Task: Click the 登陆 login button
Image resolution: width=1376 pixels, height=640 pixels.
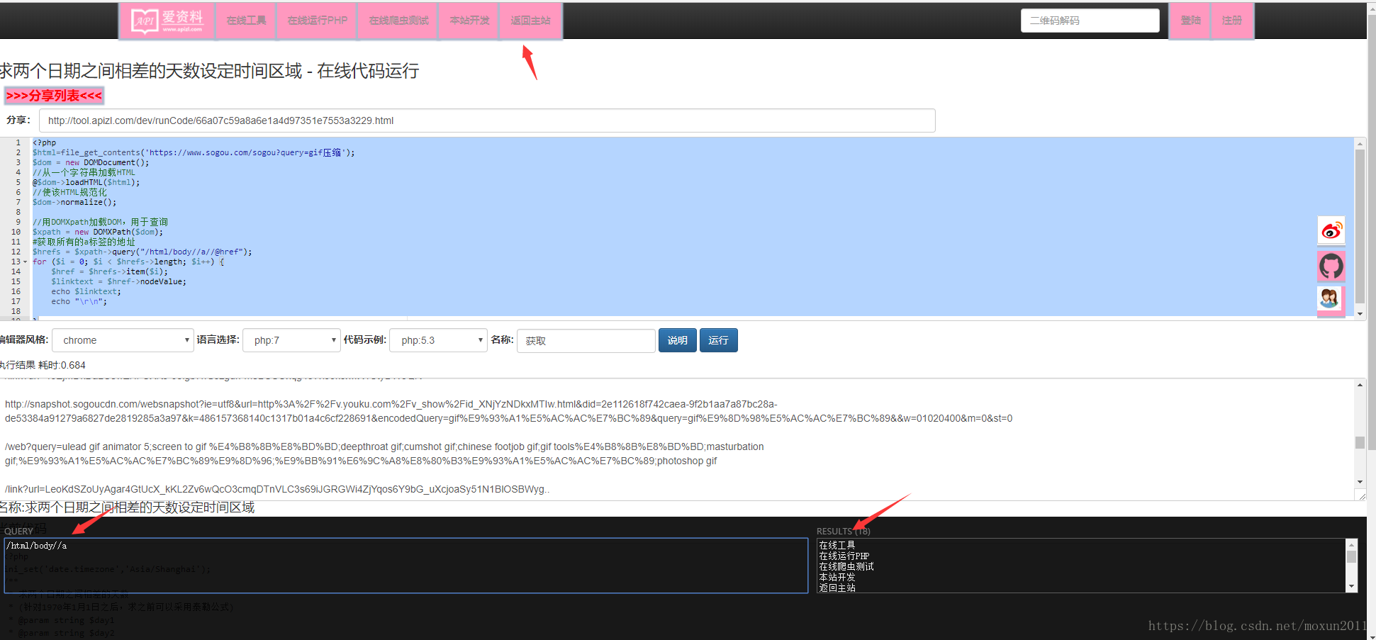Action: (1190, 21)
